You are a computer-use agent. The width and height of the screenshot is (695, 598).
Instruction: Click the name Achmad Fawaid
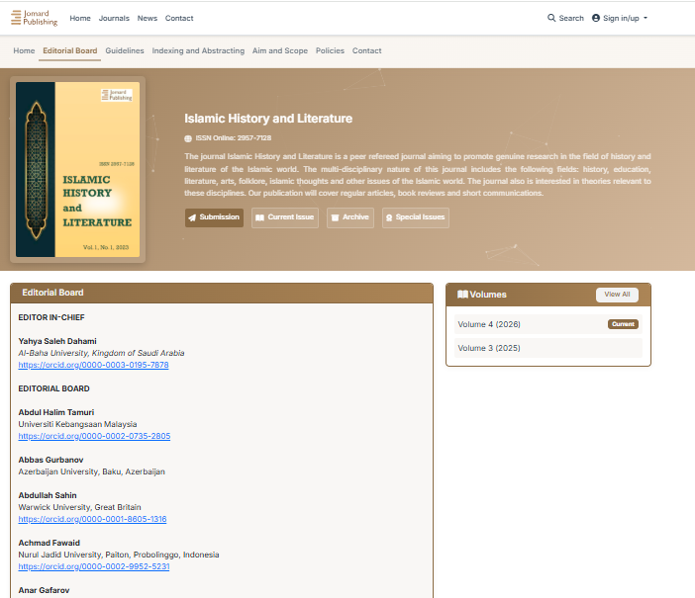click(x=50, y=543)
